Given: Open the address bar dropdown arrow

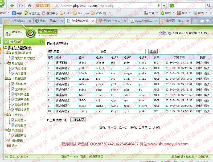Looking at the screenshot, I should pyautogui.click(x=164, y=6).
